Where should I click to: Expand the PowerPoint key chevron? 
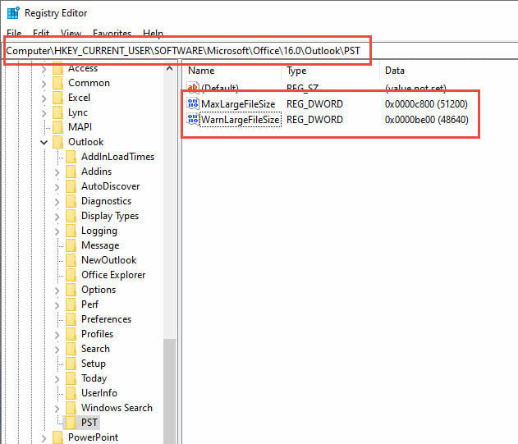tap(44, 438)
